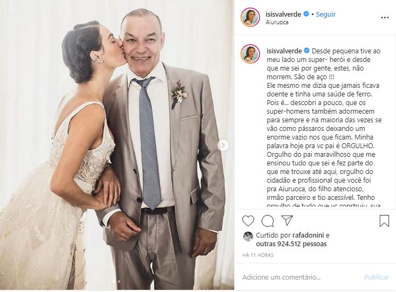Viewport: 396px width, 292px height.
Task: Click the Publicar comment button
Action: 376,277
